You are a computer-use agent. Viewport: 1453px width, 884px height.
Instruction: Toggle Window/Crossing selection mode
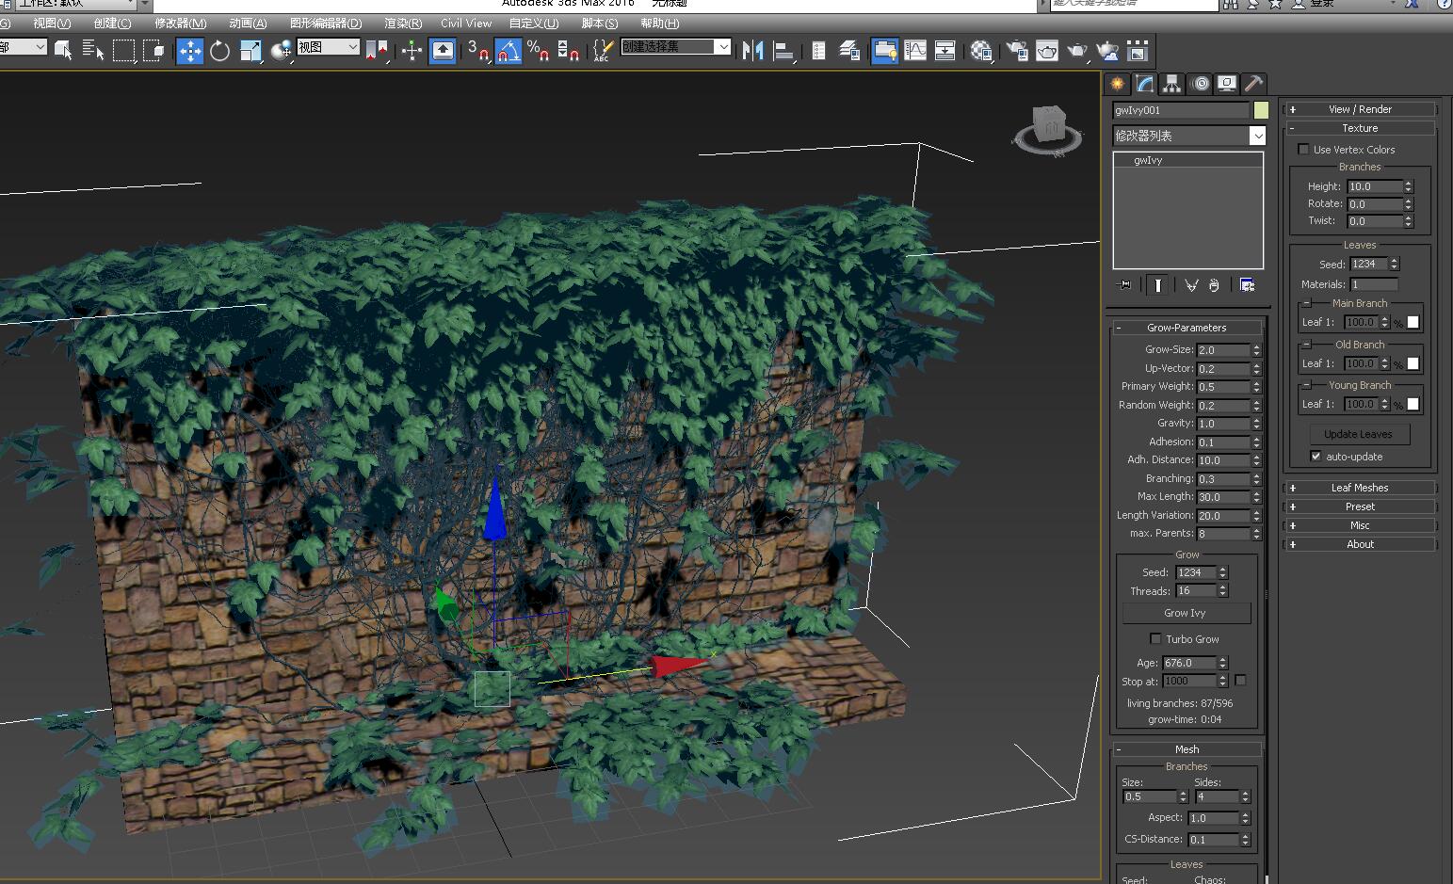click(x=153, y=51)
